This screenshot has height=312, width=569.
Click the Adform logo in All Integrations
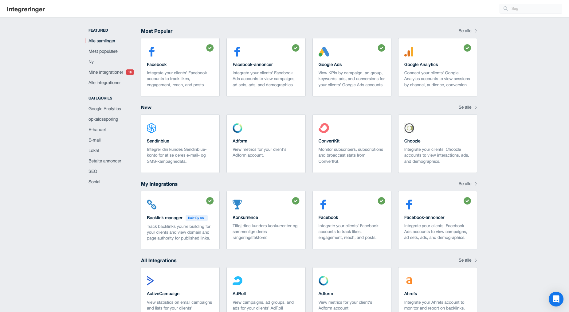324,281
